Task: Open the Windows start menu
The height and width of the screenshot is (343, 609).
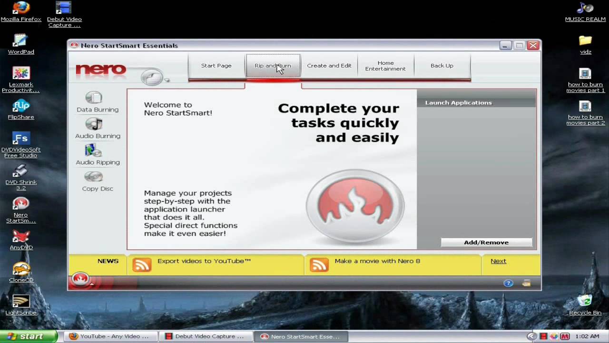Action: [29, 336]
